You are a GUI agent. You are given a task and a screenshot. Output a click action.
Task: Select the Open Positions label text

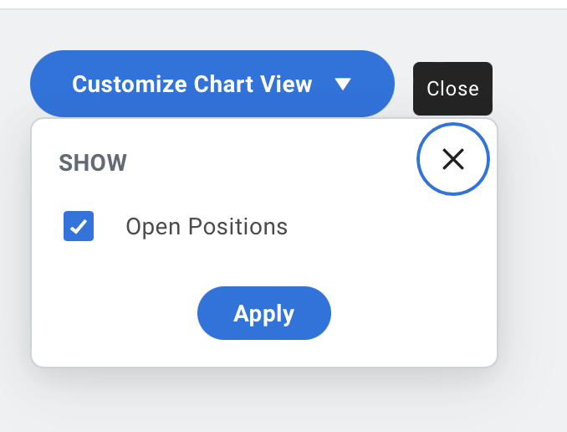tap(207, 227)
